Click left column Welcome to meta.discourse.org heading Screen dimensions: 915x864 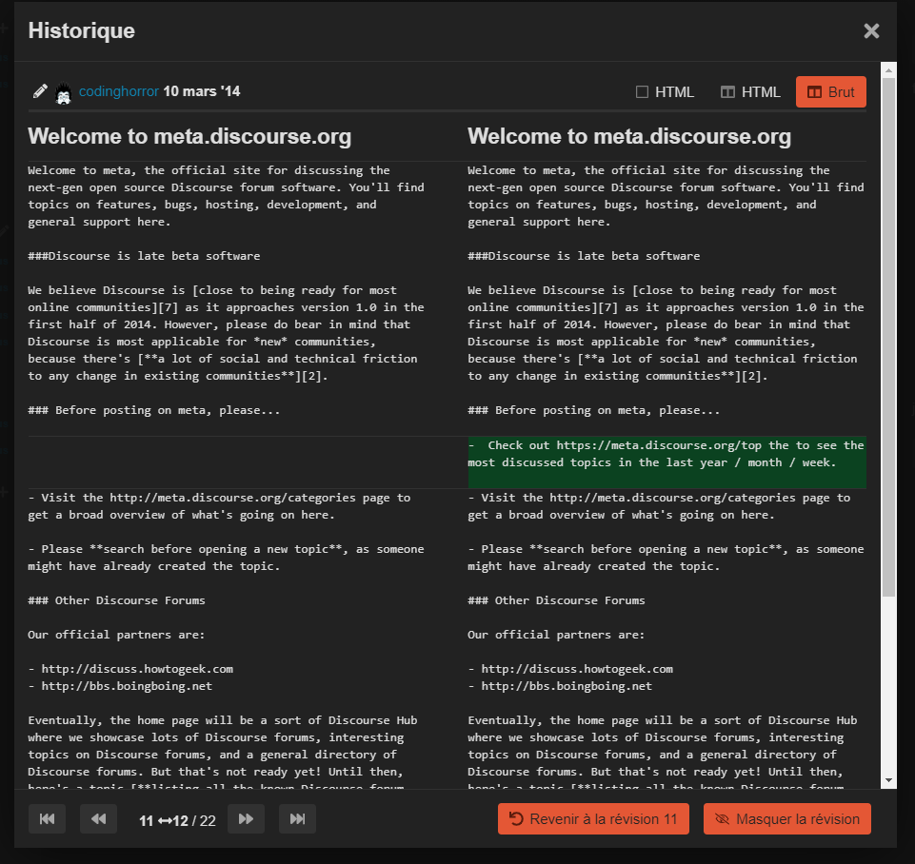click(x=189, y=136)
